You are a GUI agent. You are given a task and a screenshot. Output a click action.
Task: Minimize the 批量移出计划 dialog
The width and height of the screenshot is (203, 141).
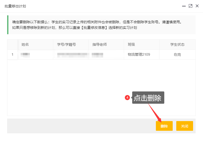[184, 6]
